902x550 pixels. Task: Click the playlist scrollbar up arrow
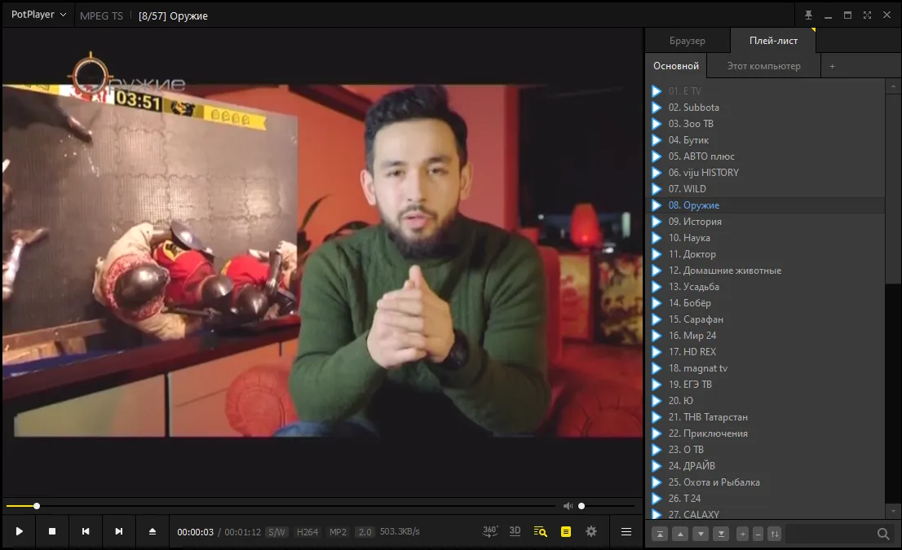[x=893, y=87]
